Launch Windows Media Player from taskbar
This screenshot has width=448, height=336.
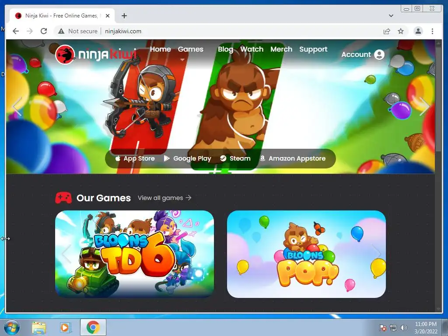pyautogui.click(x=65, y=327)
